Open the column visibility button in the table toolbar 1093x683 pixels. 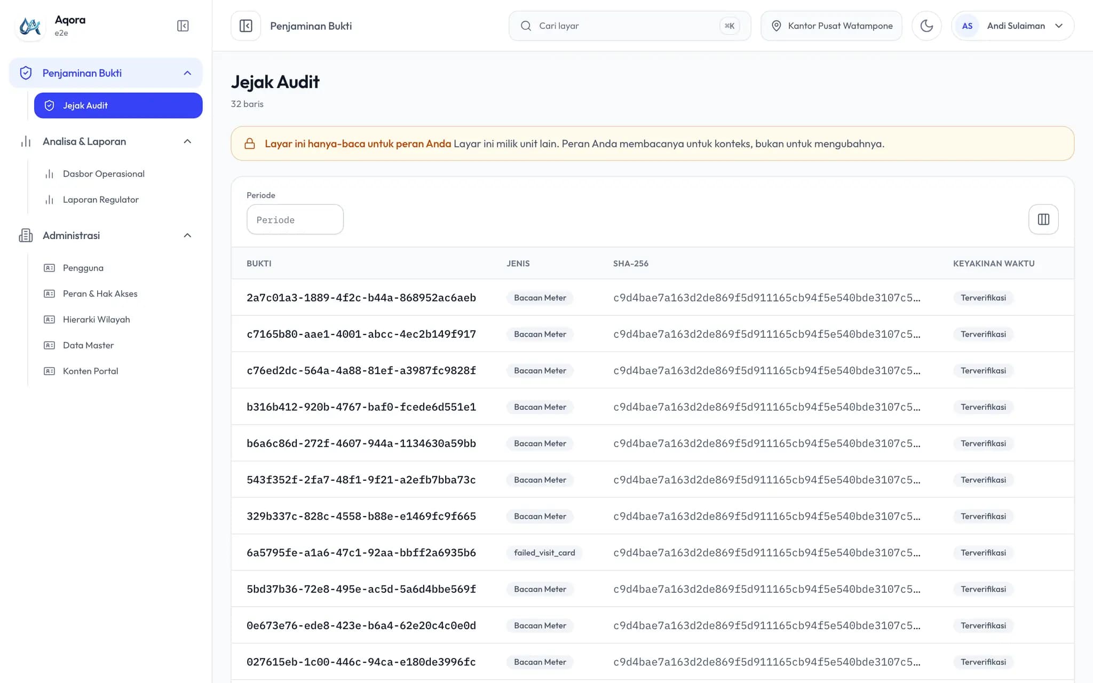click(x=1043, y=219)
